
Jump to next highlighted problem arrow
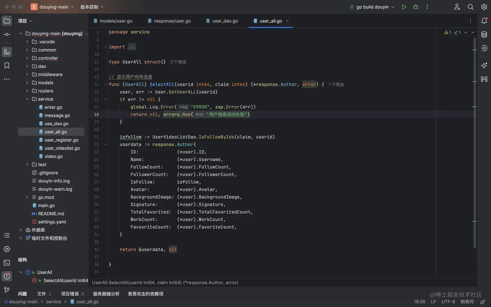pos(473,32)
